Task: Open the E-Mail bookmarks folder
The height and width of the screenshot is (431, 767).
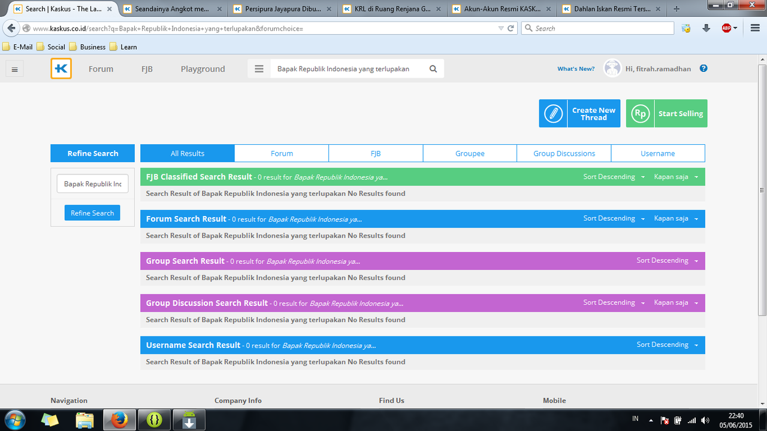Action: tap(18, 47)
